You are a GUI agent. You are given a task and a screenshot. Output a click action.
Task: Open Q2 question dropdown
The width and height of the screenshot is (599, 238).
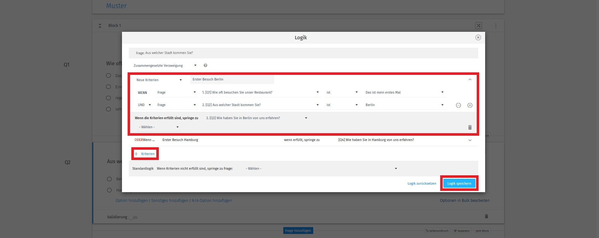click(260, 105)
